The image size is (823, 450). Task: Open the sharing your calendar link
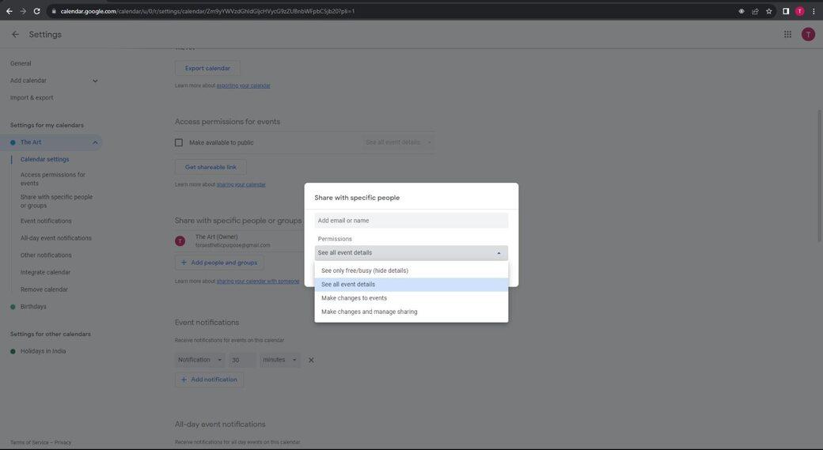pyautogui.click(x=241, y=184)
